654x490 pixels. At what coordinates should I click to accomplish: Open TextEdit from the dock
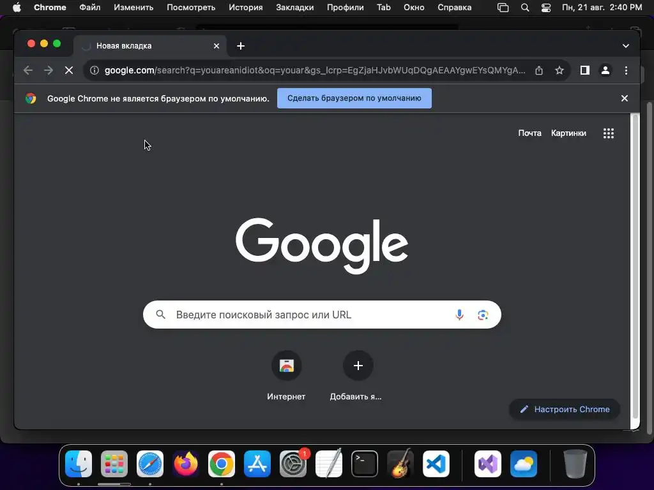tap(329, 464)
